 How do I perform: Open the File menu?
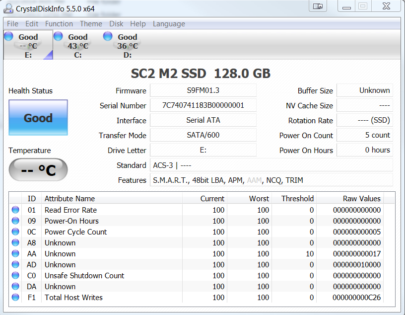tap(12, 24)
